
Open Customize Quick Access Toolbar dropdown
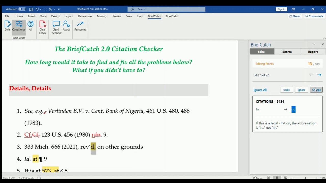[x=59, y=9]
